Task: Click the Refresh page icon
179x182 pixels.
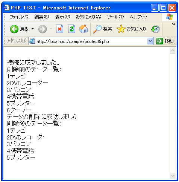Action: pyautogui.click(x=71, y=29)
